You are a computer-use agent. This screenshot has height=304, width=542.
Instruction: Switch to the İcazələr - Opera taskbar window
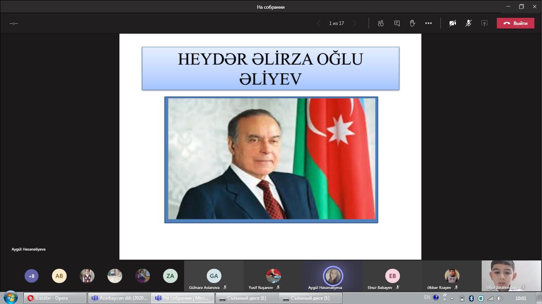55,298
